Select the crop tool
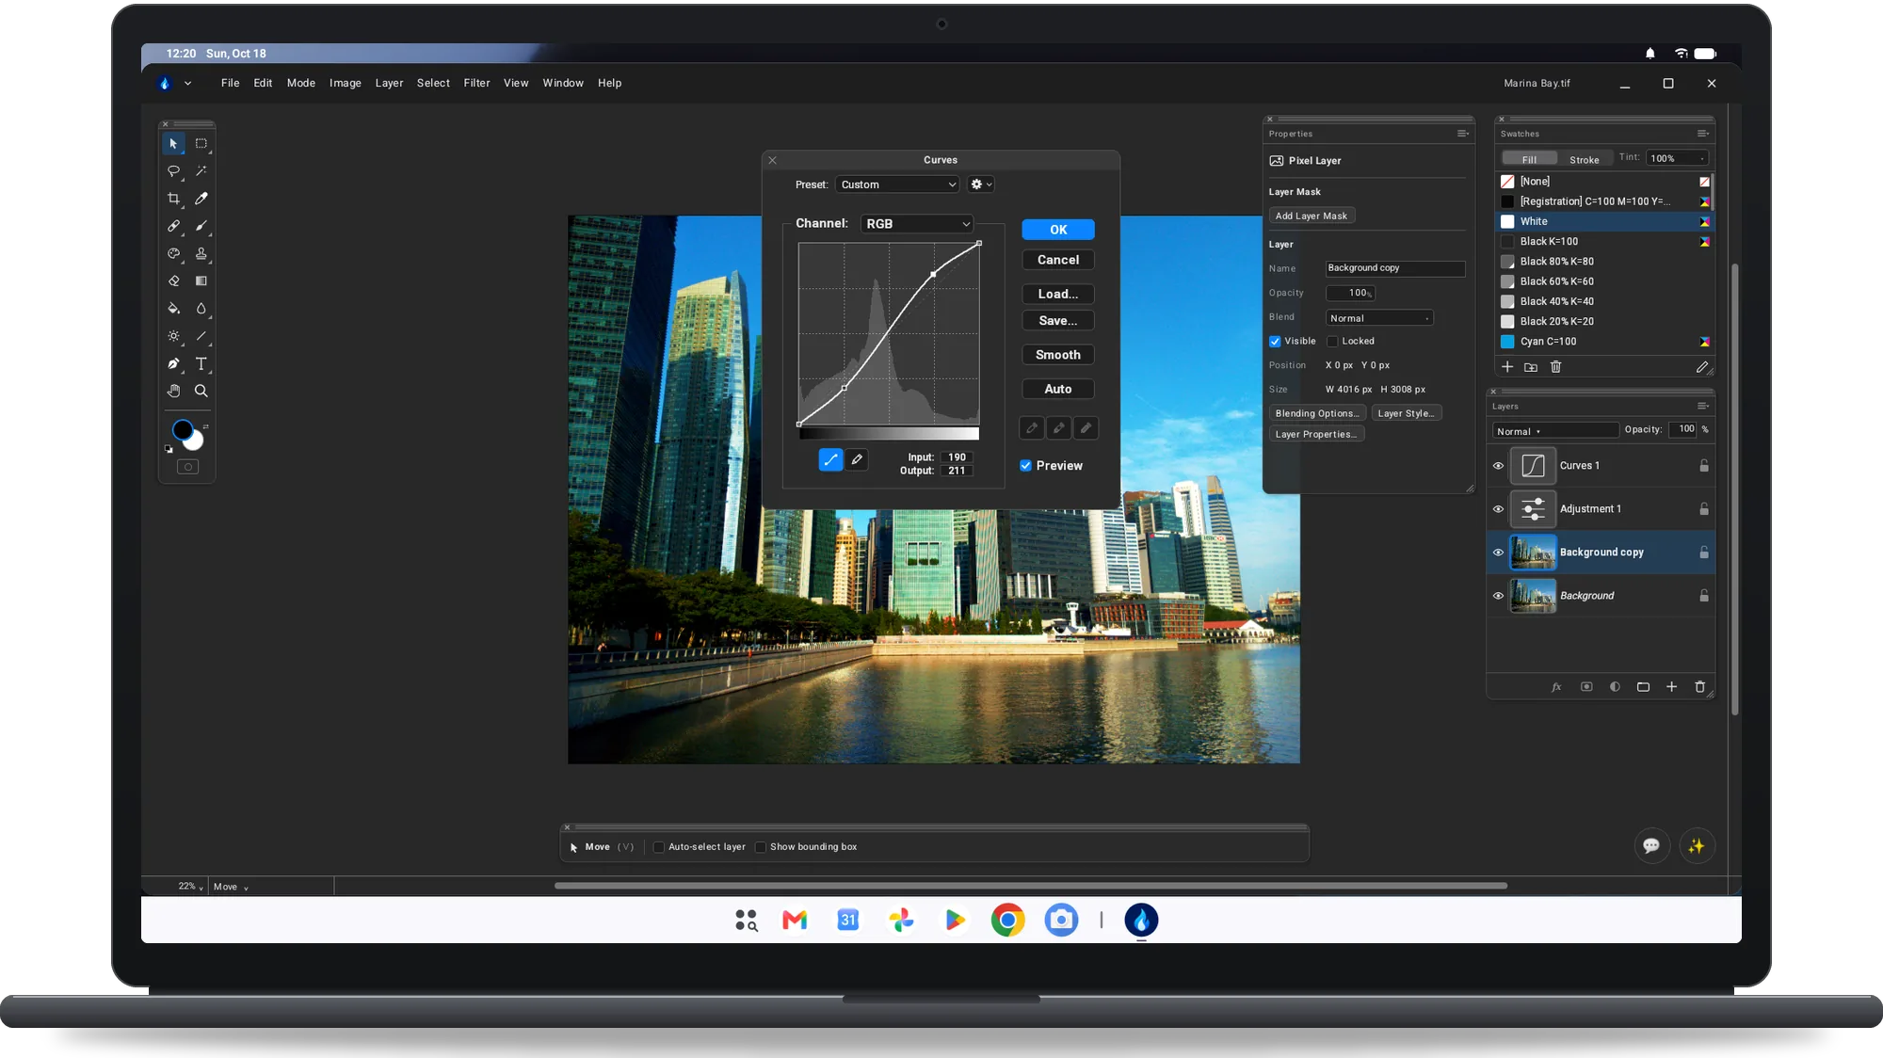Image resolution: width=1883 pixels, height=1058 pixels. pos(174,199)
